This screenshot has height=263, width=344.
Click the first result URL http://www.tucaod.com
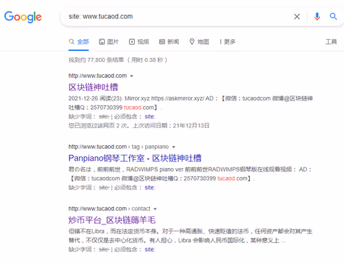(98, 76)
